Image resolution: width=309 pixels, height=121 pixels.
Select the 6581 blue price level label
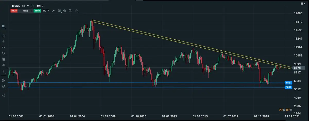click(288, 83)
